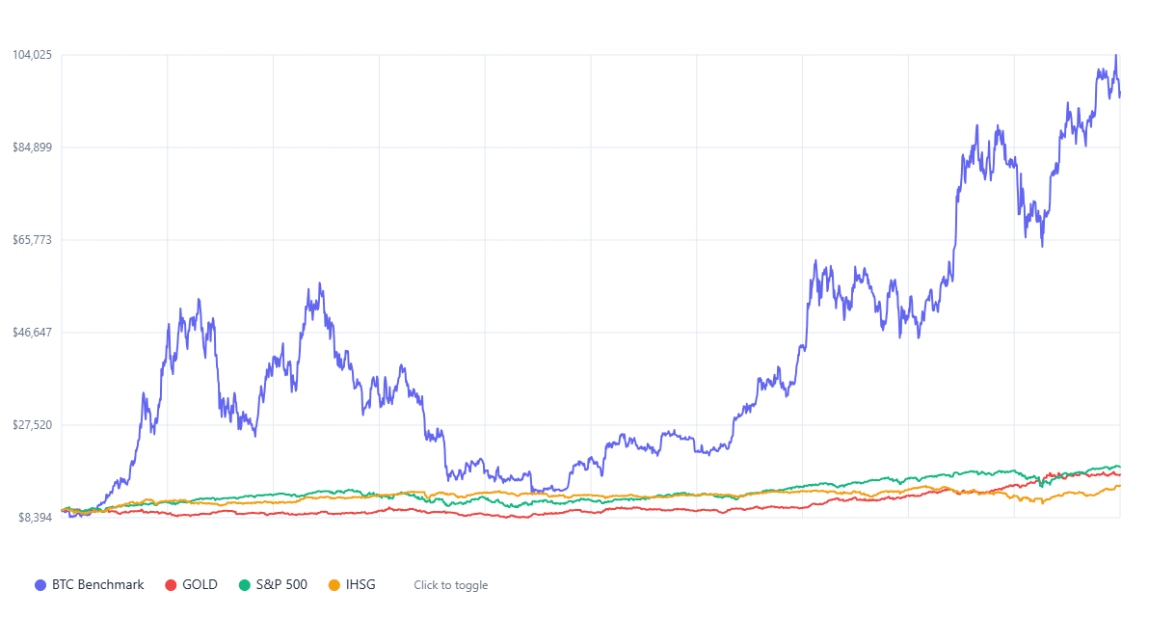Select the $84,899 axis tick label

tap(32, 148)
